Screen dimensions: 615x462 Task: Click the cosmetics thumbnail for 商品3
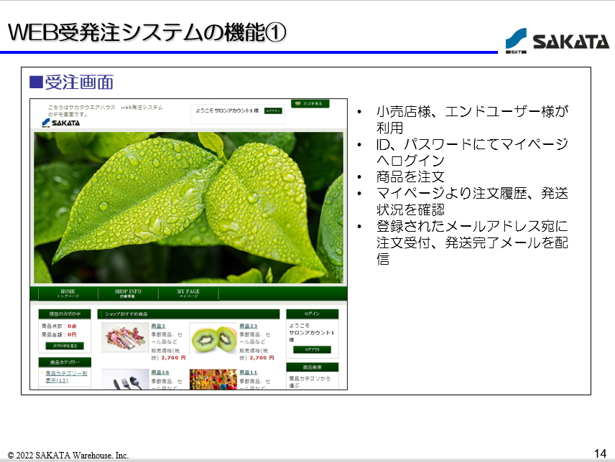point(124,338)
